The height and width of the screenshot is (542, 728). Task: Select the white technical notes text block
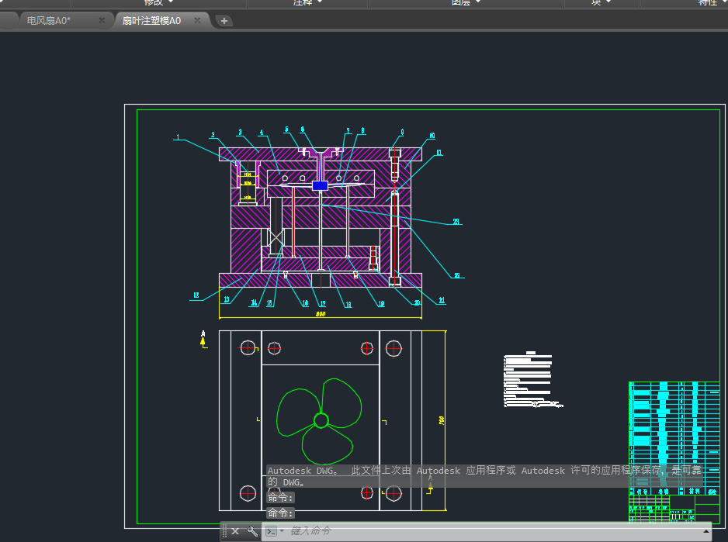[x=532, y=380]
